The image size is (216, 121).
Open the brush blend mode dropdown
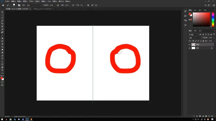34,5
